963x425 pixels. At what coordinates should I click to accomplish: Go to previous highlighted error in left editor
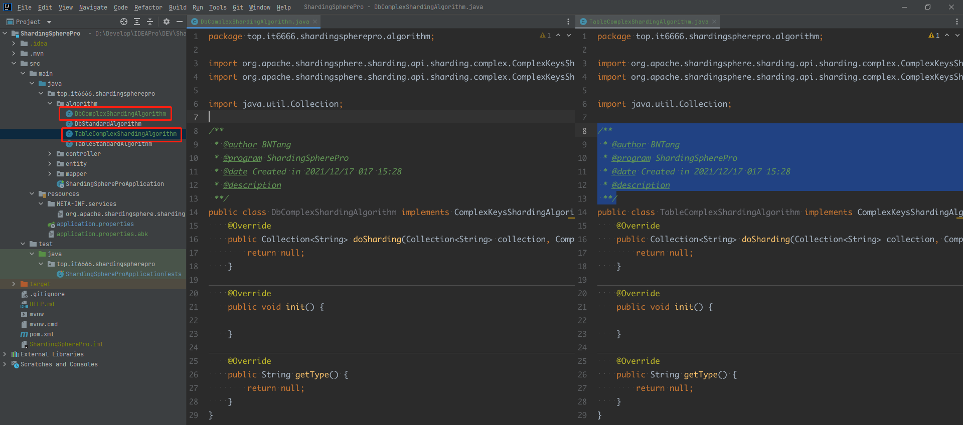click(558, 35)
